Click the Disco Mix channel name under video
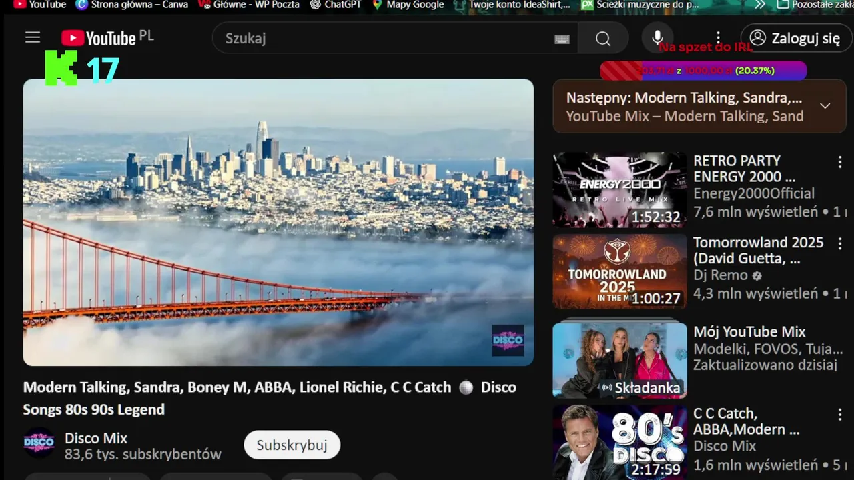The height and width of the screenshot is (480, 854). 96,438
